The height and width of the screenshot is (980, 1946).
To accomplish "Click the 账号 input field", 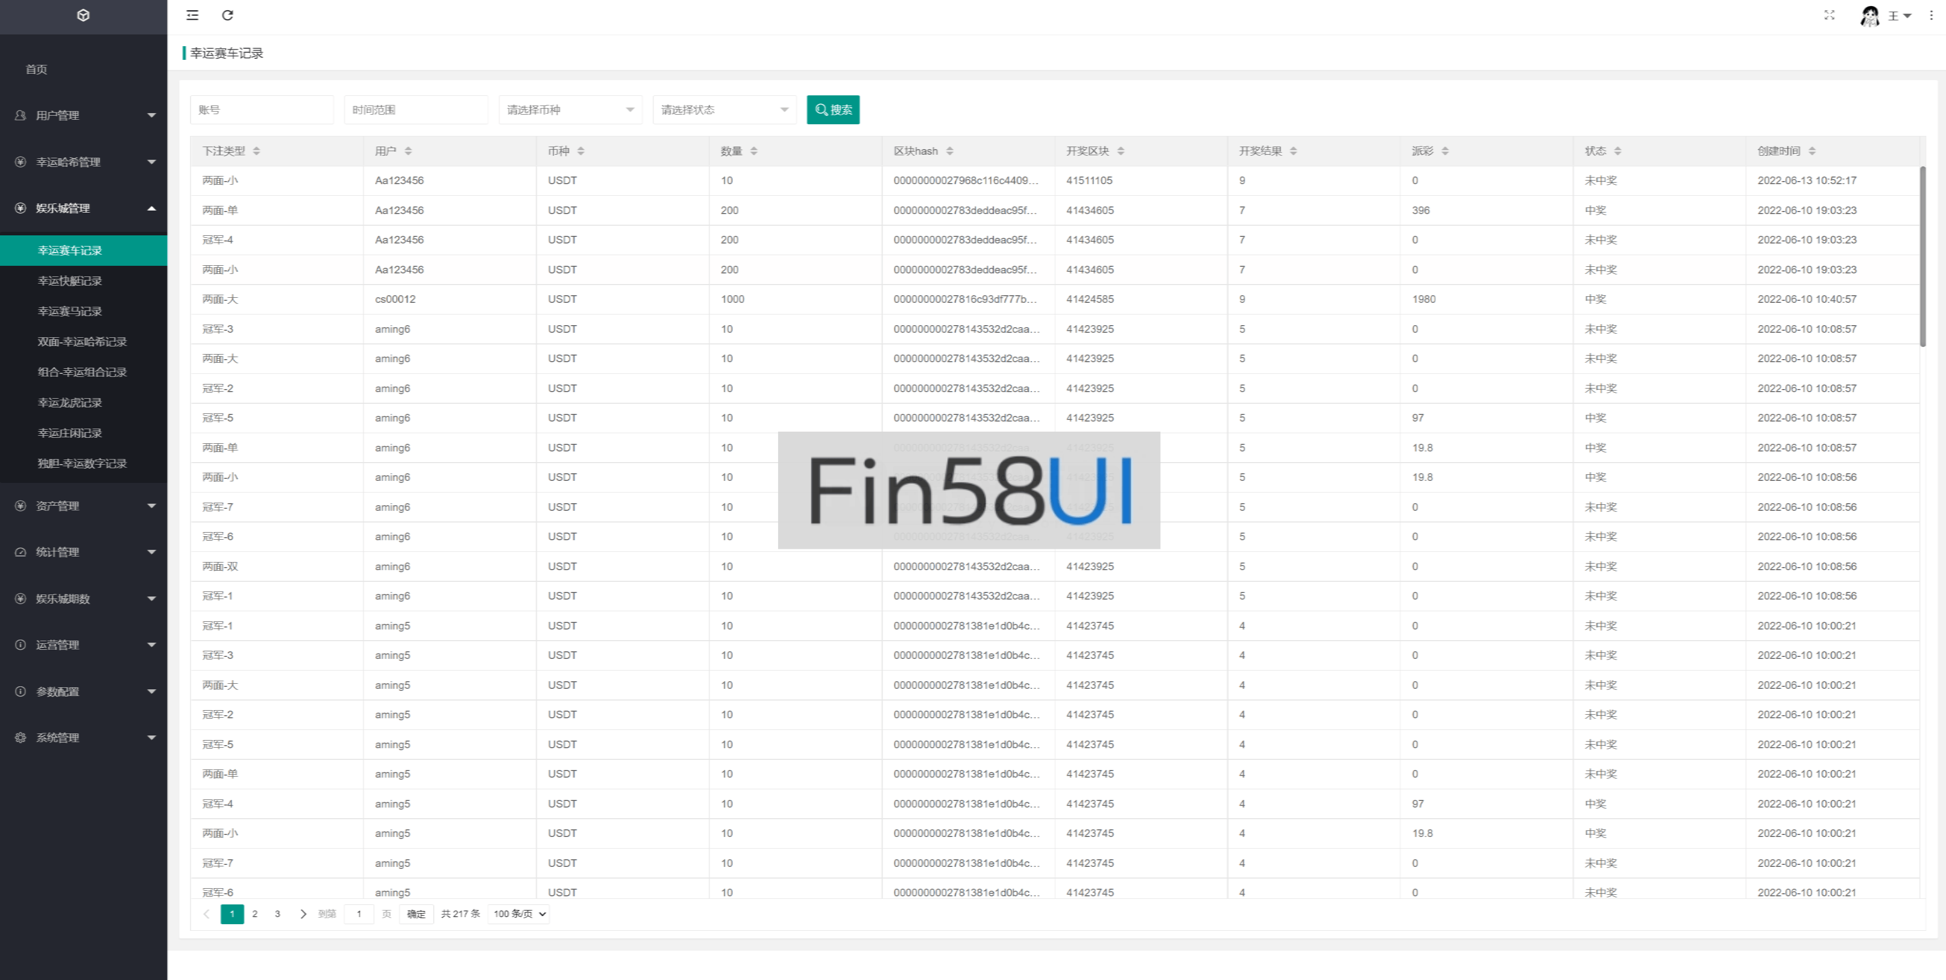I will point(261,110).
